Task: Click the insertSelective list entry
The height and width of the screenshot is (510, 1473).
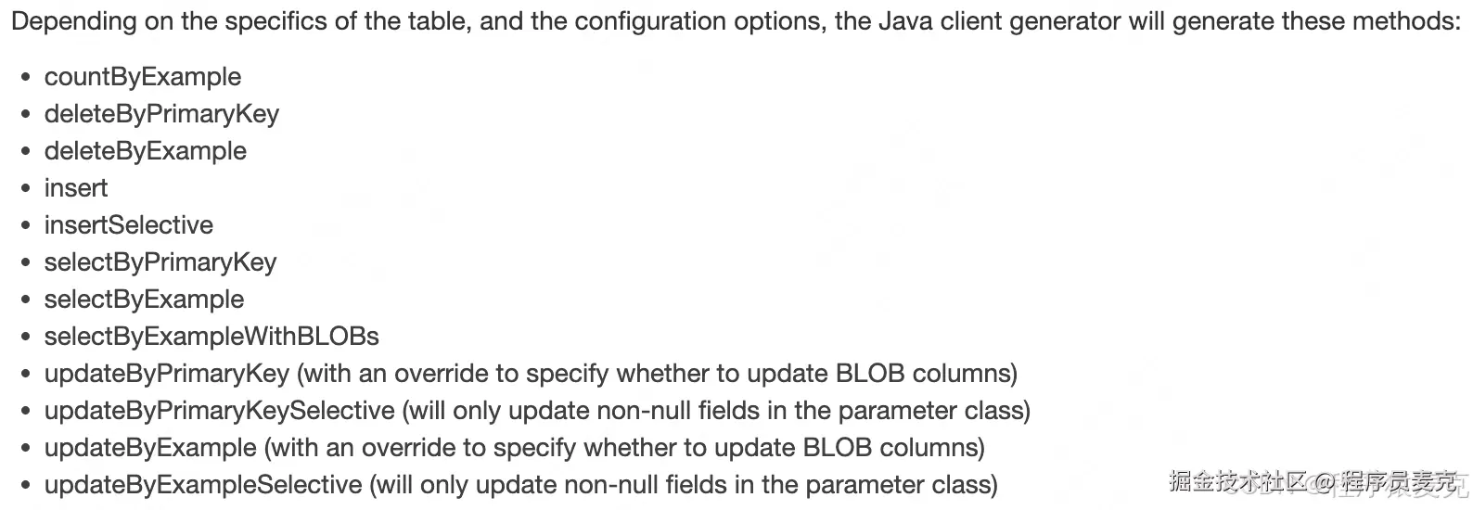Action: pyautogui.click(x=128, y=225)
